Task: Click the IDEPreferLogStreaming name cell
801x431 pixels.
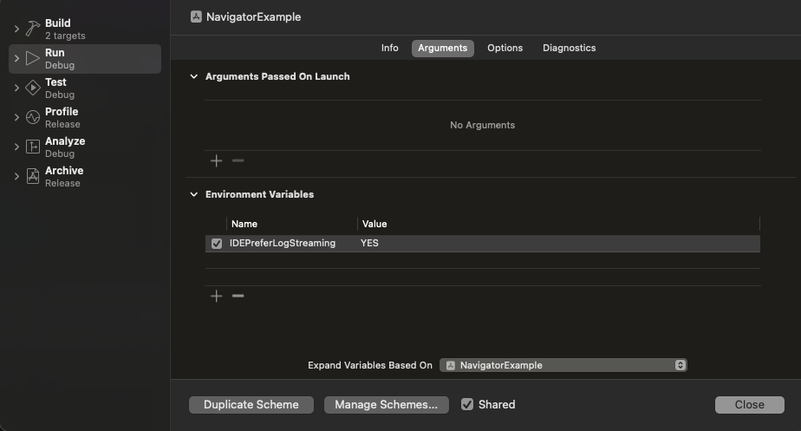Action: point(282,244)
